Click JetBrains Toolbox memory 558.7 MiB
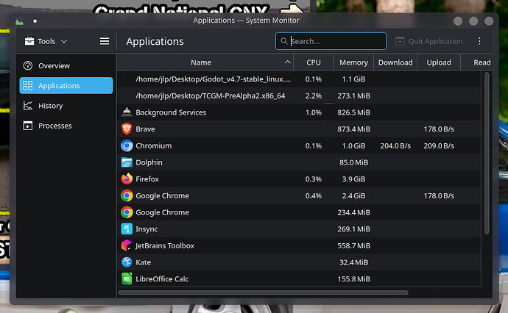508x313 pixels. coord(353,245)
